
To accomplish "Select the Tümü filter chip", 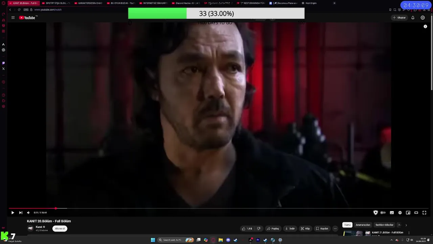I will tap(347, 225).
